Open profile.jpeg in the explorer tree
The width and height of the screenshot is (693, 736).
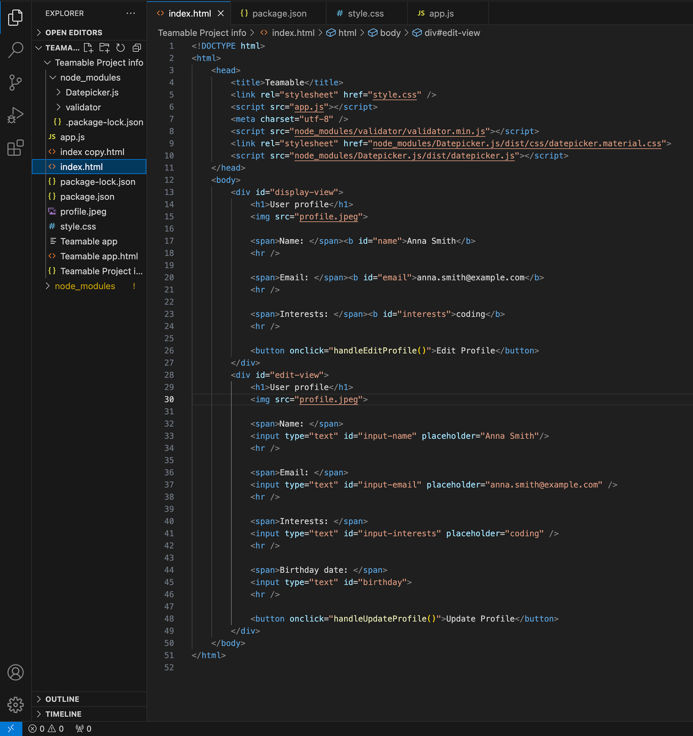83,211
